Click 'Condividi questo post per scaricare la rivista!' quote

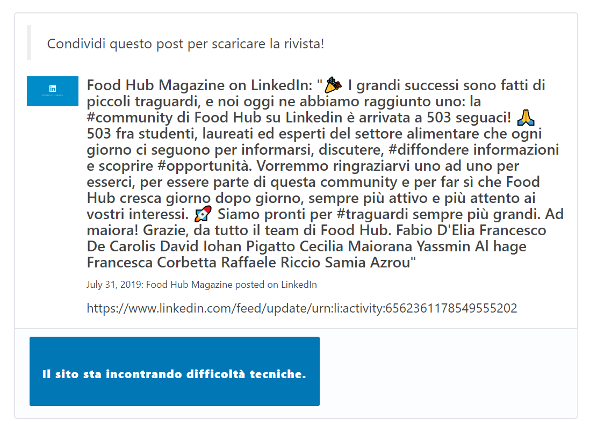(x=185, y=43)
